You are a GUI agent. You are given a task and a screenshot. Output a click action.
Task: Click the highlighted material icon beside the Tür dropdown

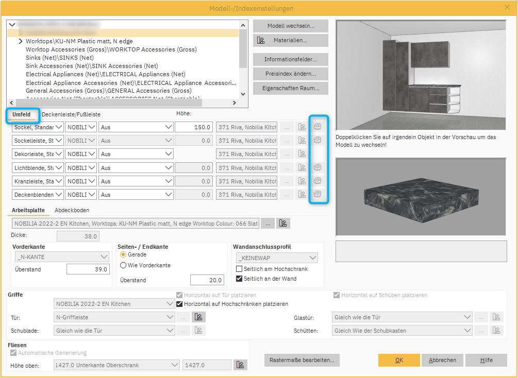198,317
